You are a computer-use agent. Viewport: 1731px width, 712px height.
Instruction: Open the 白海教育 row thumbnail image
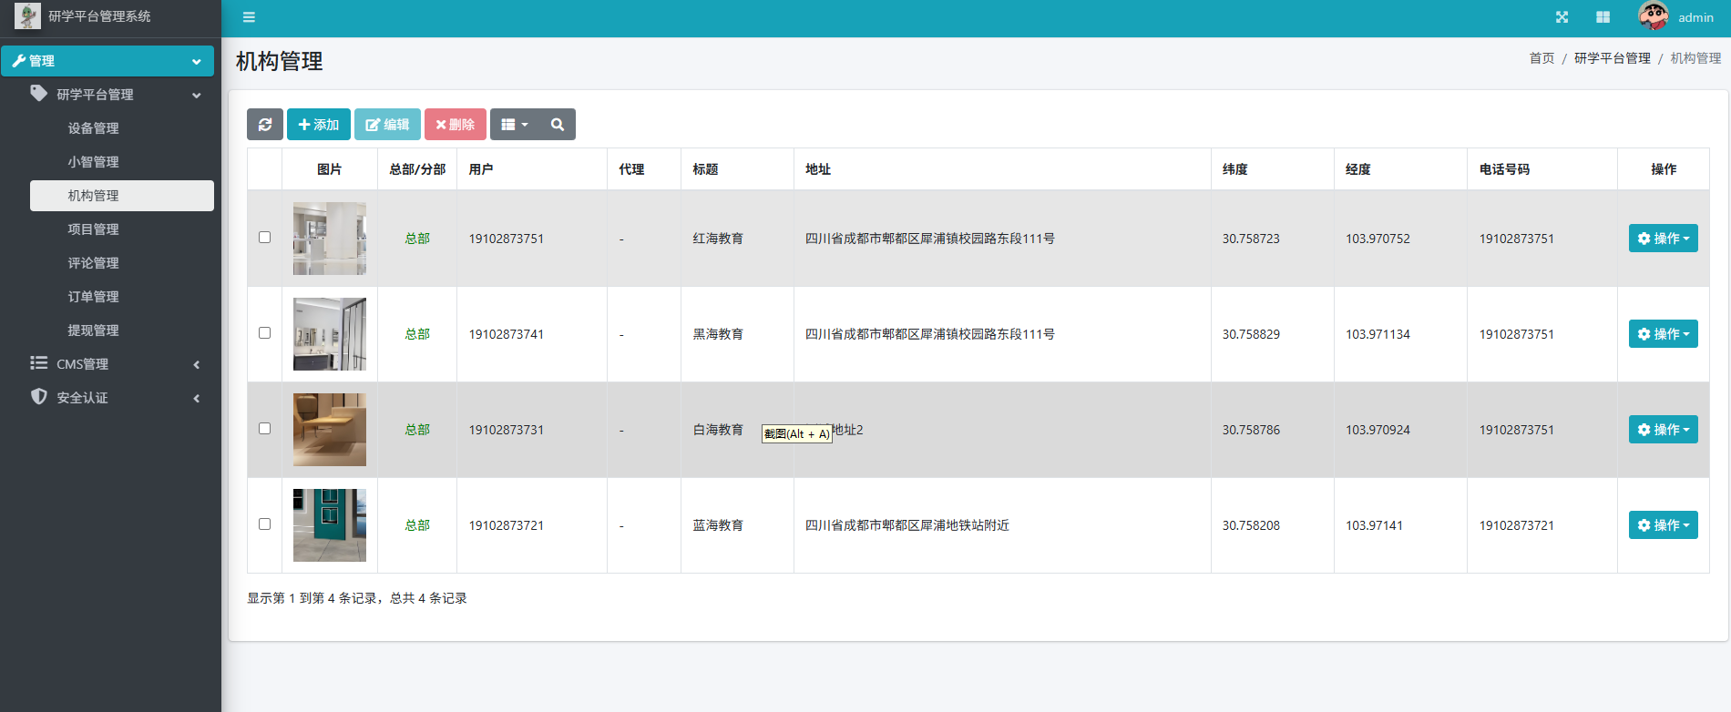tap(330, 430)
